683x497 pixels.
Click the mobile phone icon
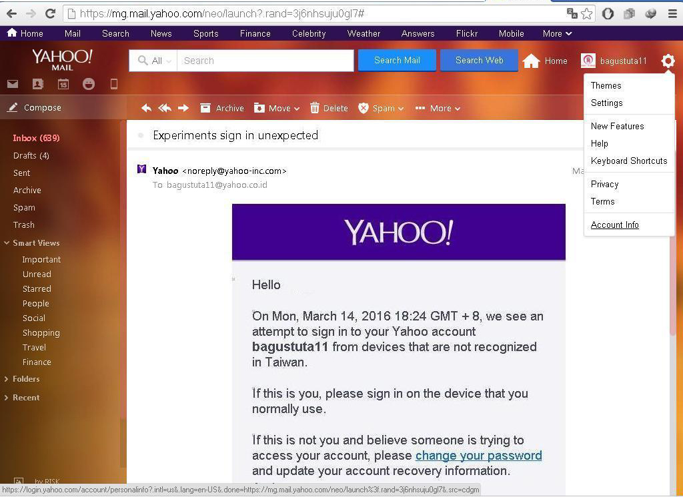[113, 83]
